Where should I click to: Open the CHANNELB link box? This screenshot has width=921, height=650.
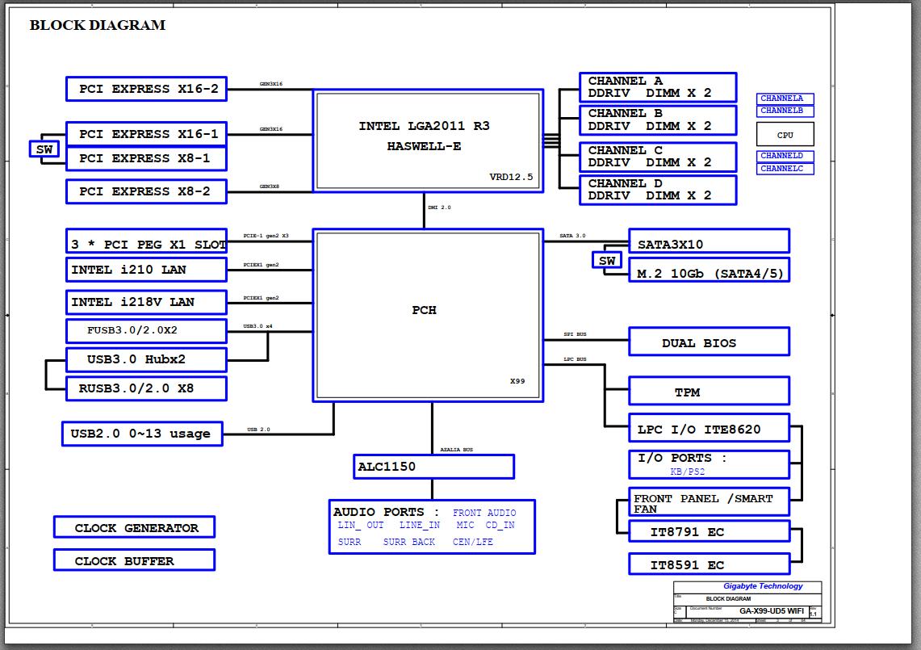pos(785,111)
